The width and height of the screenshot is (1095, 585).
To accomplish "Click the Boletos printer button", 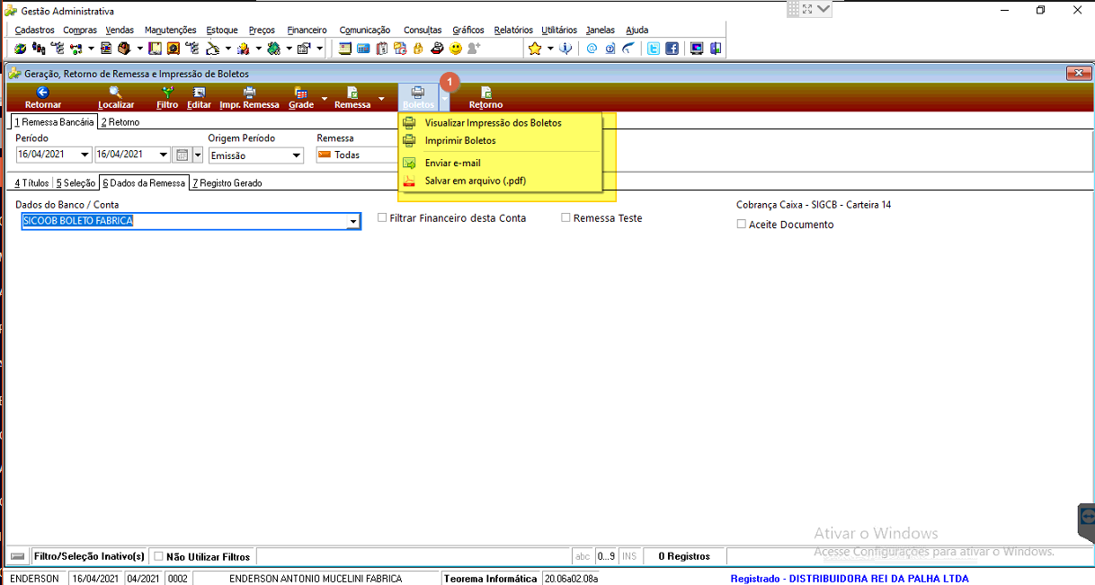I will (418, 97).
